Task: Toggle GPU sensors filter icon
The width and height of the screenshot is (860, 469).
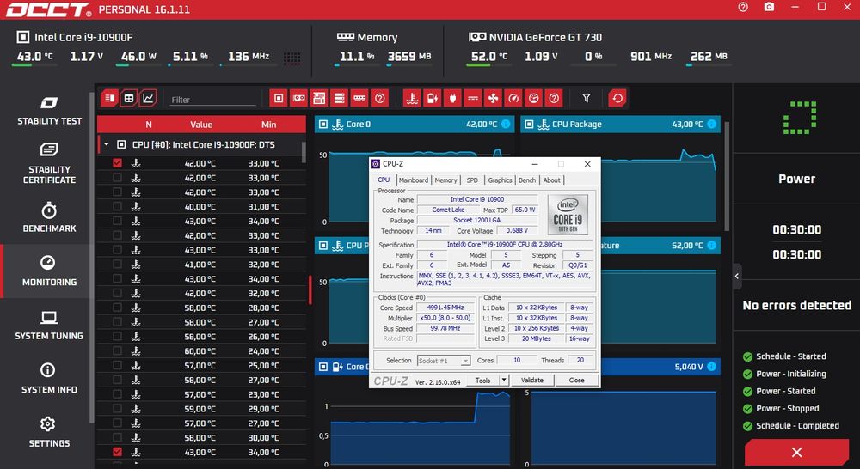Action: click(x=299, y=99)
